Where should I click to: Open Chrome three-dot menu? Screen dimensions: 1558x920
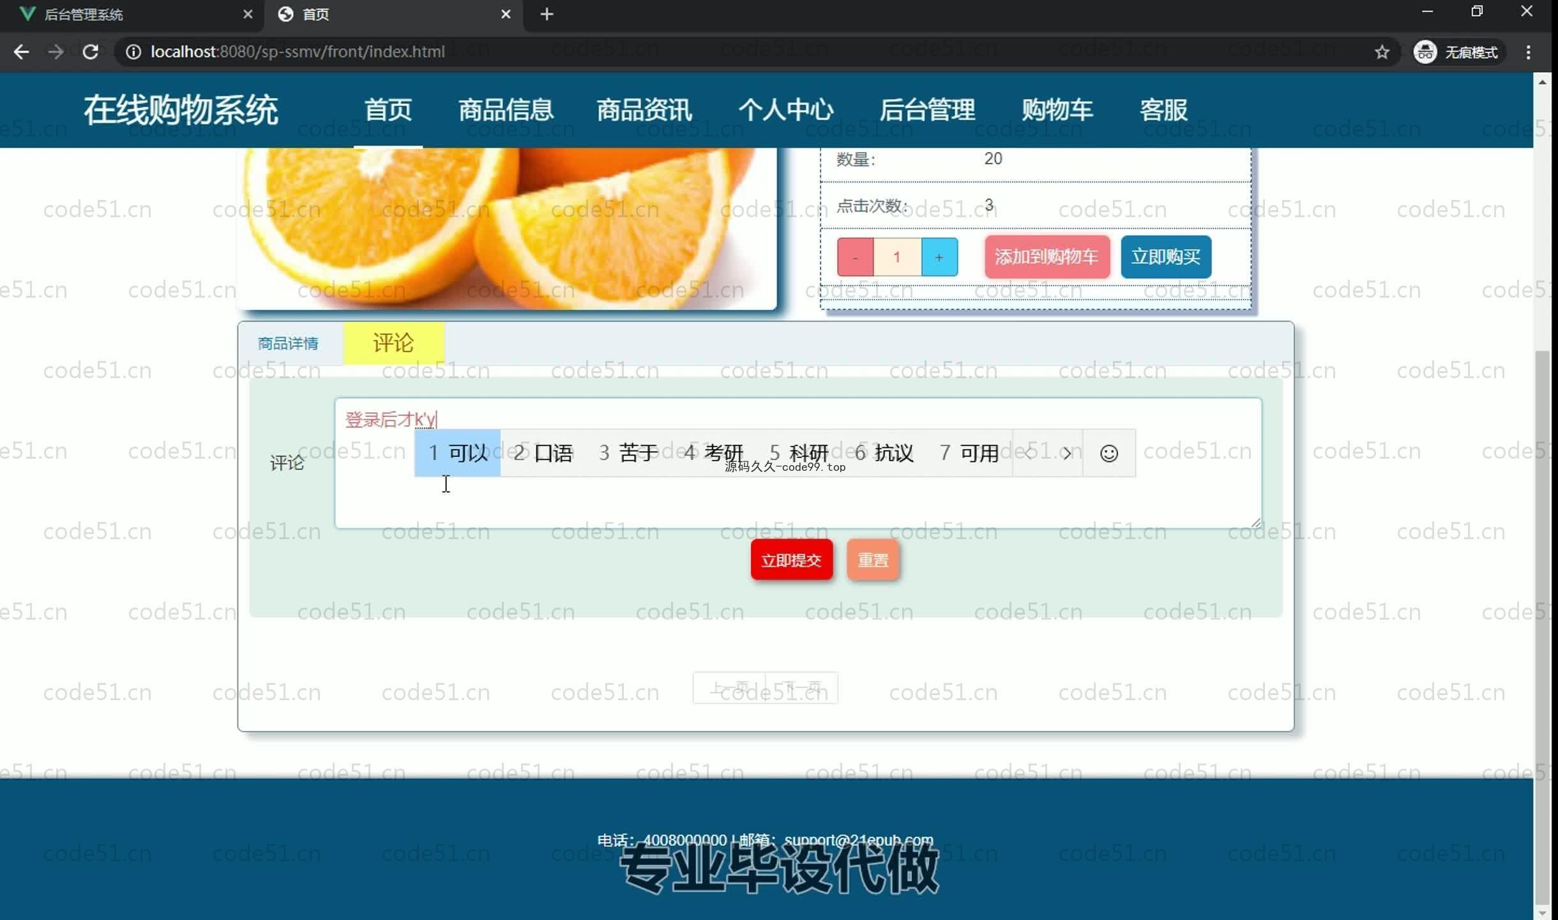click(x=1528, y=52)
